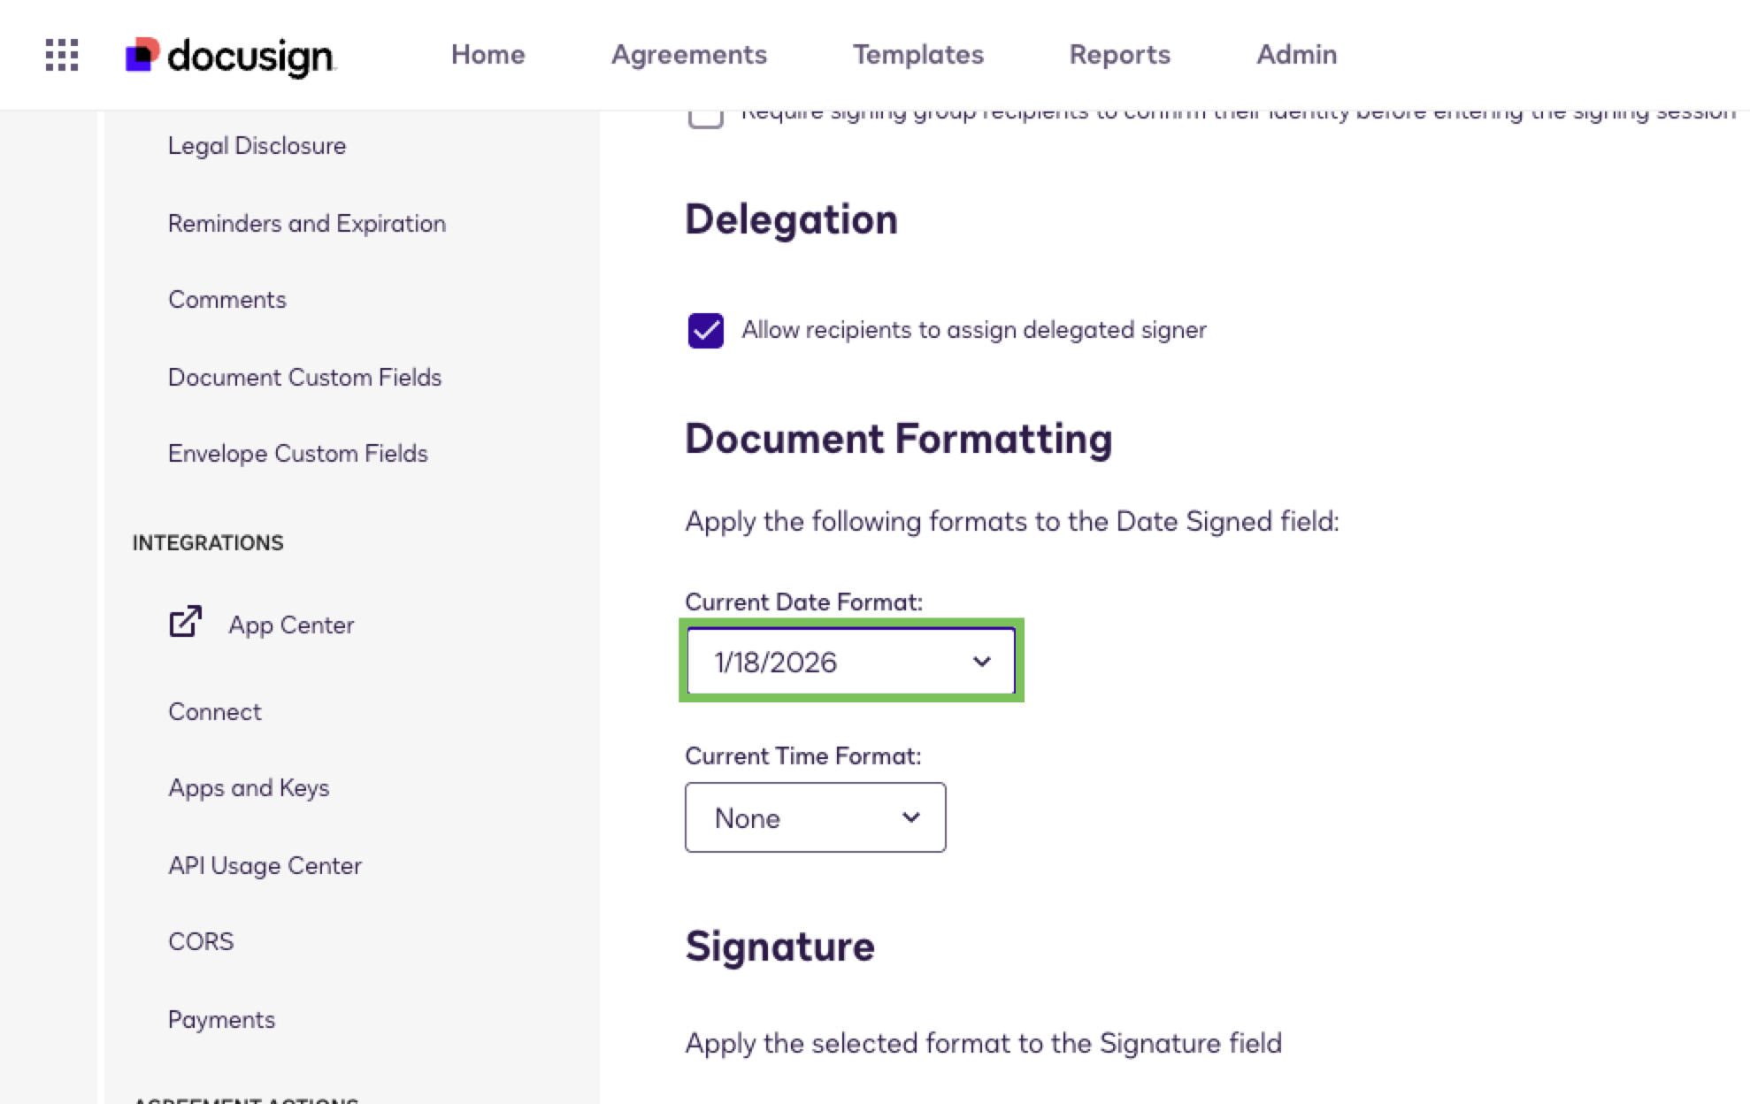View Document Custom Fields
Screen dimensions: 1750x1104
304,377
